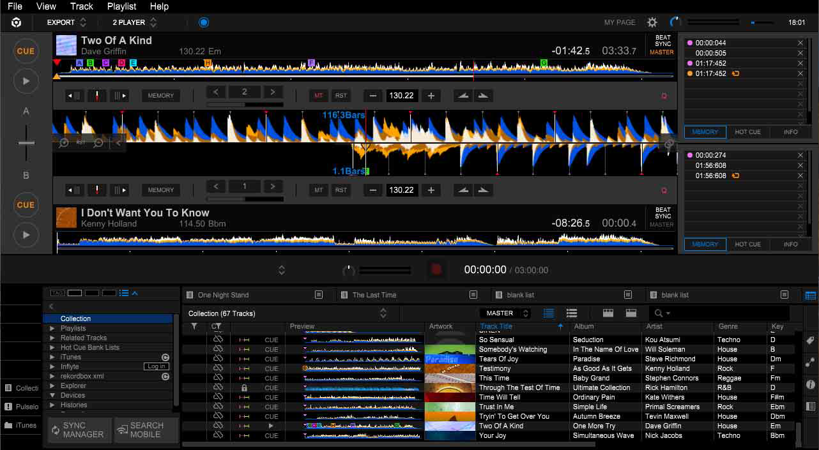Open rekordbox preferences with the gear icon
The width and height of the screenshot is (819, 450).
(x=652, y=22)
